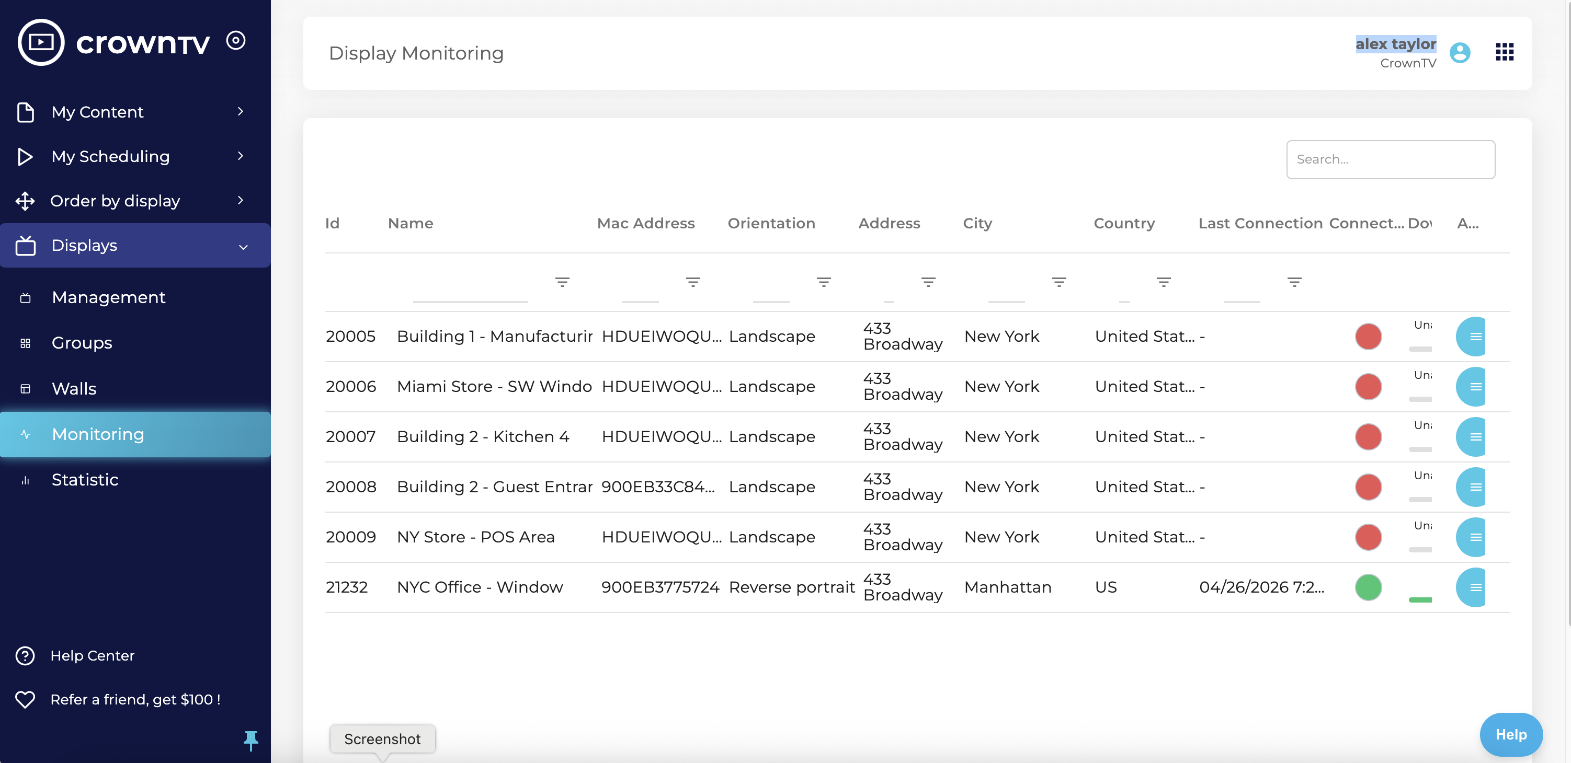
Task: Open the Help Center question mark icon
Action: [x=25, y=656]
